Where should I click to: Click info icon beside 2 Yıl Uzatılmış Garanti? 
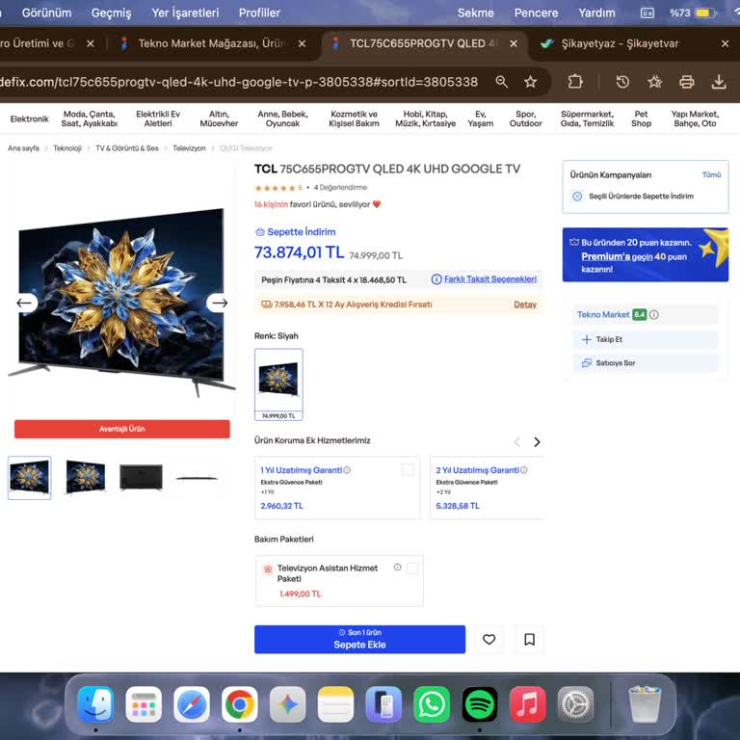point(524,470)
